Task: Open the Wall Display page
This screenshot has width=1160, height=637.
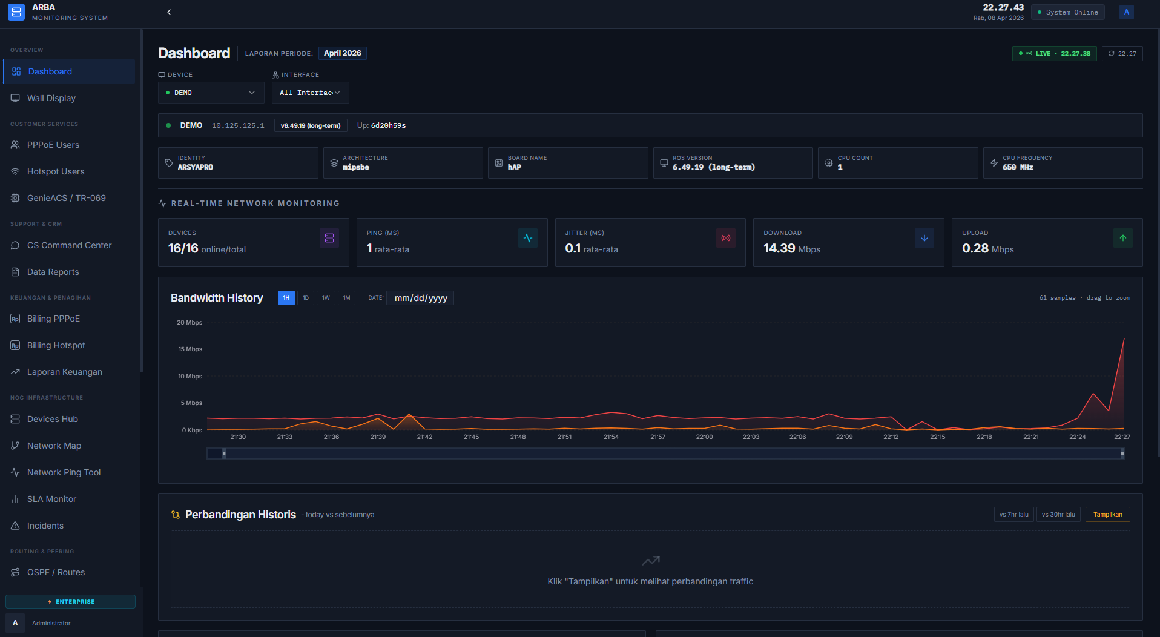Action: (69, 98)
